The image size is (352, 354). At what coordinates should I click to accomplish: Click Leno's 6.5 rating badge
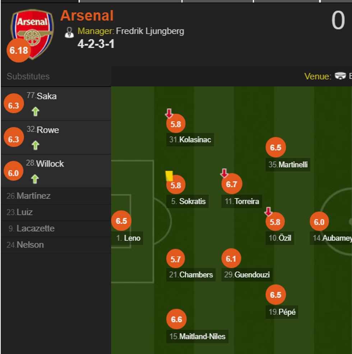121,221
